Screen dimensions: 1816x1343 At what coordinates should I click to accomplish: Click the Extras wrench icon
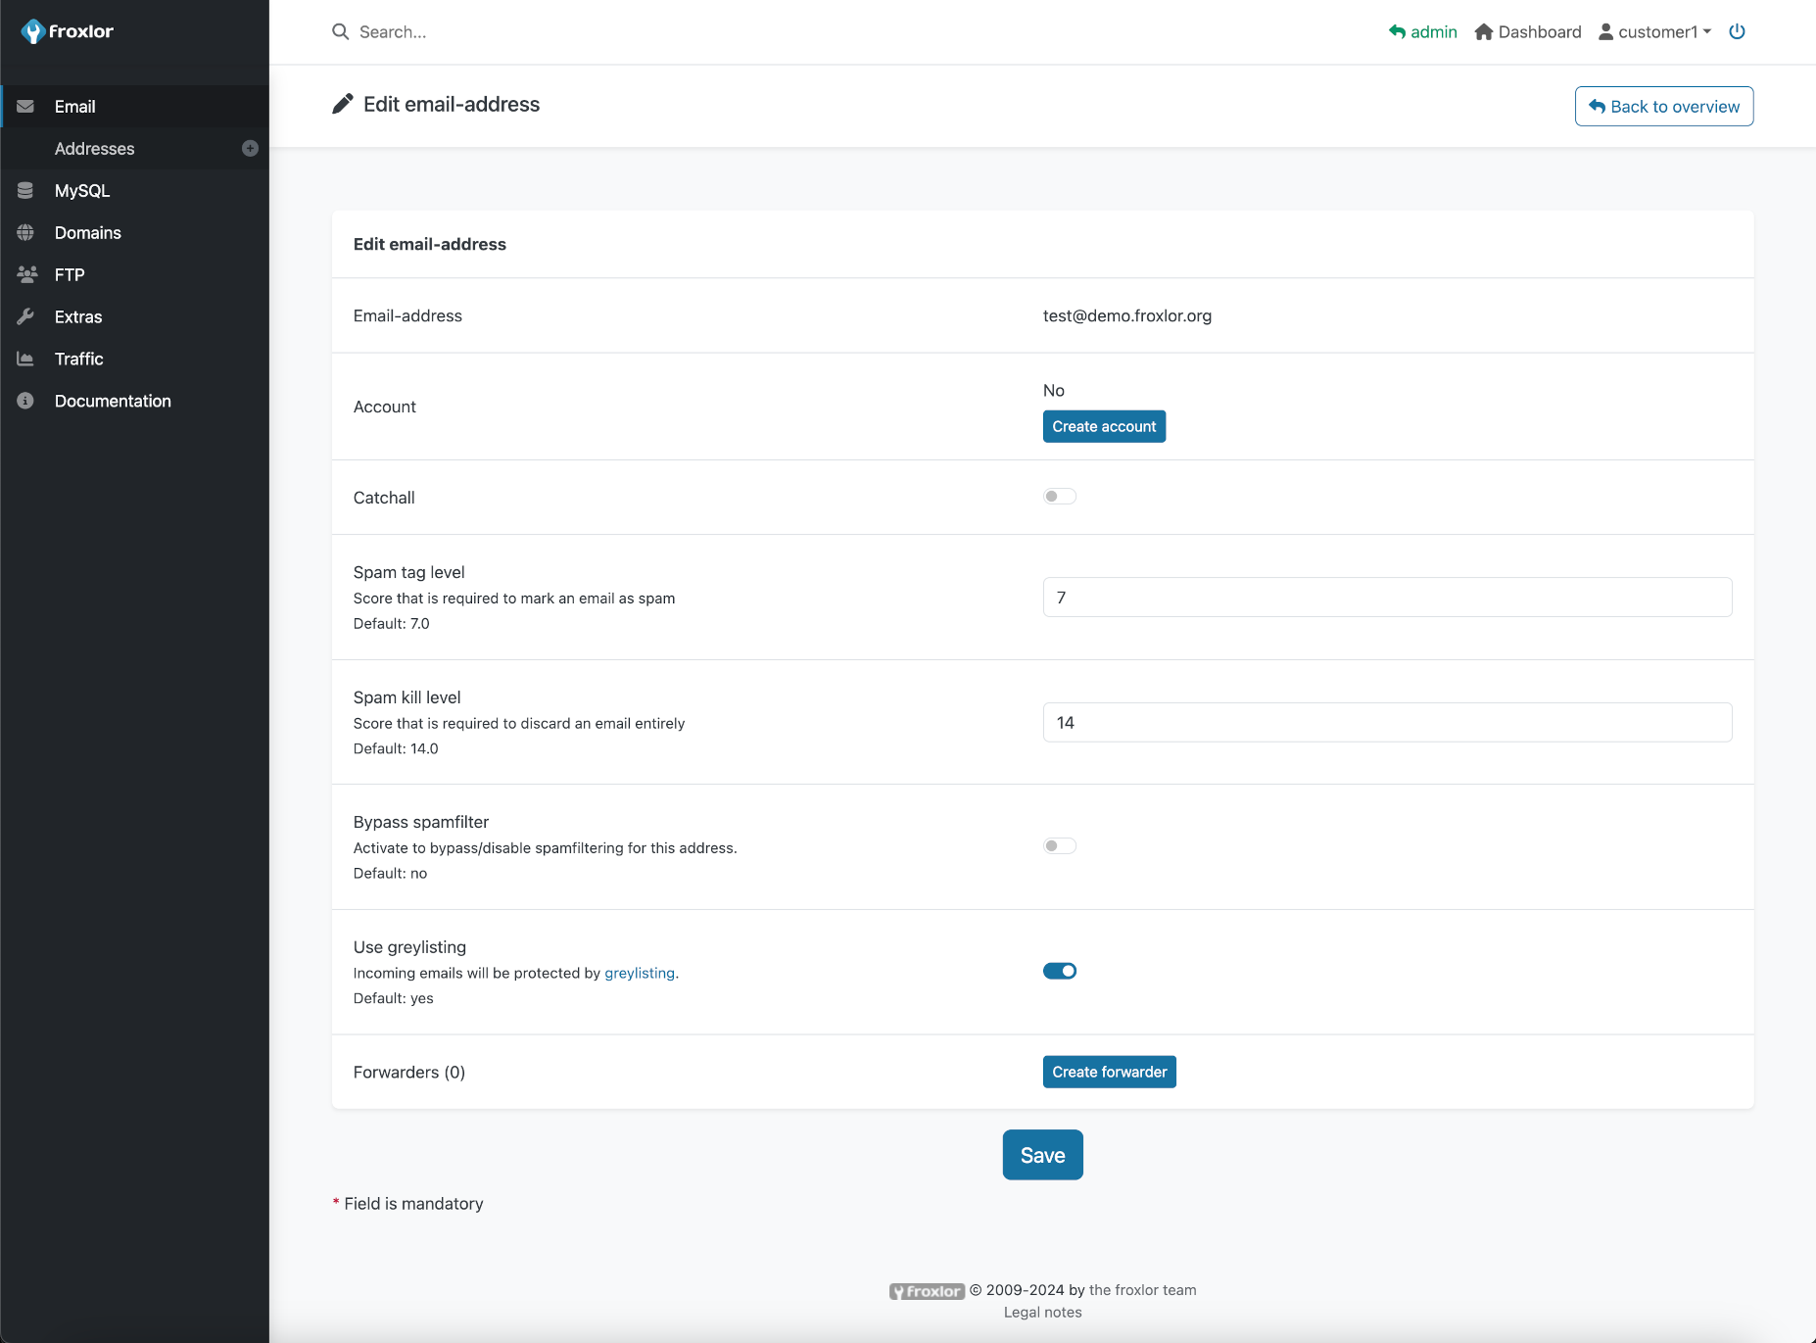click(x=25, y=316)
